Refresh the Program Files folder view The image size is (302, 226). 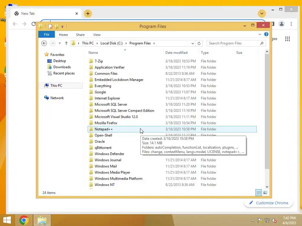pyautogui.click(x=199, y=43)
